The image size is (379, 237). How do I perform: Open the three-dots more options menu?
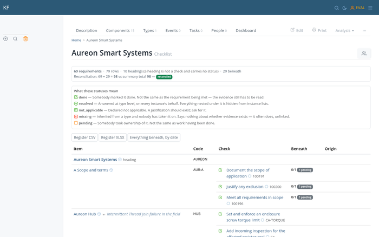tap(364, 31)
